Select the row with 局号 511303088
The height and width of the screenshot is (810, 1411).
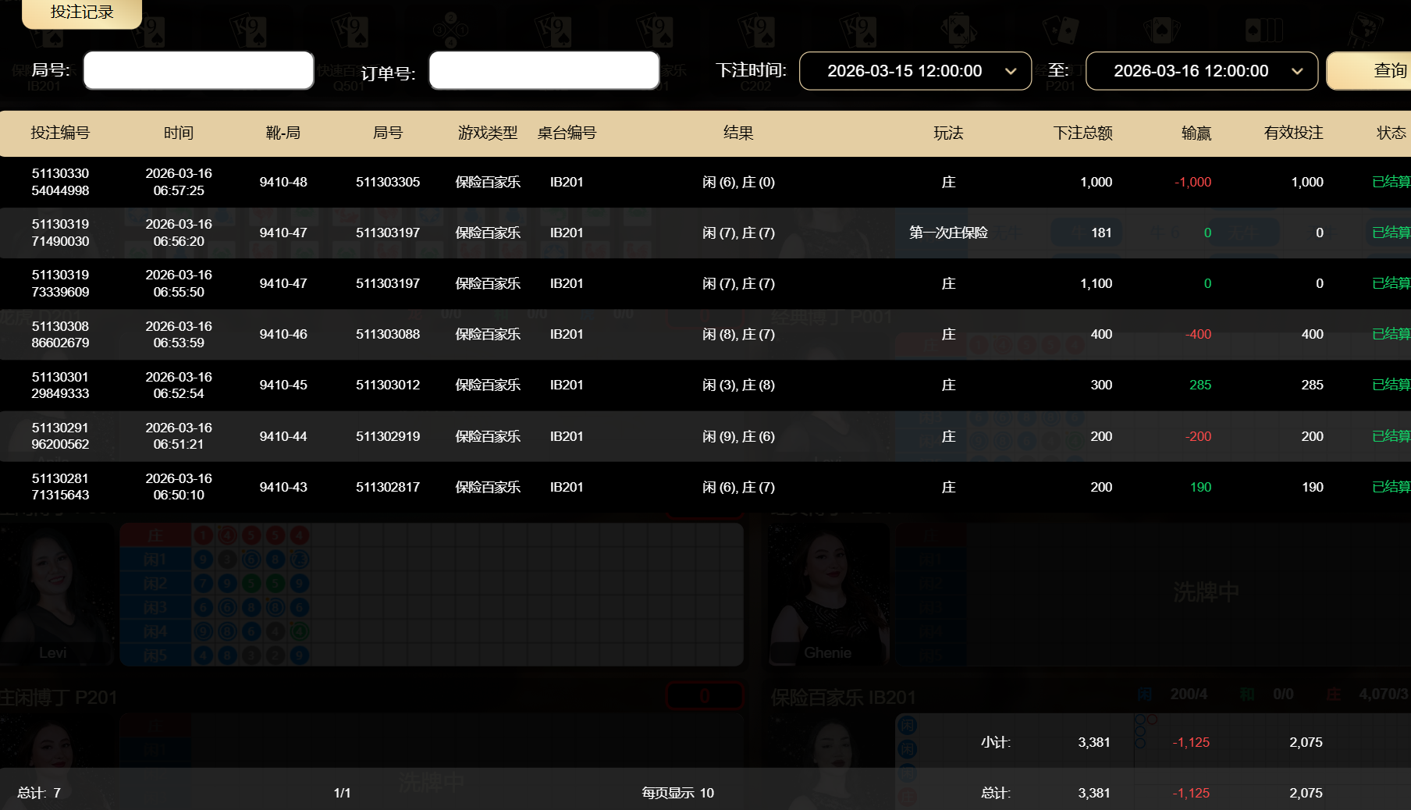[x=388, y=334]
